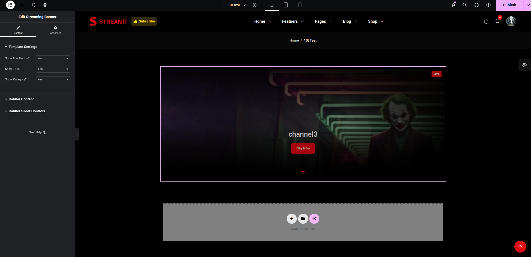The height and width of the screenshot is (257, 531).
Task: Open the user avatar profile
Action: (511, 21)
